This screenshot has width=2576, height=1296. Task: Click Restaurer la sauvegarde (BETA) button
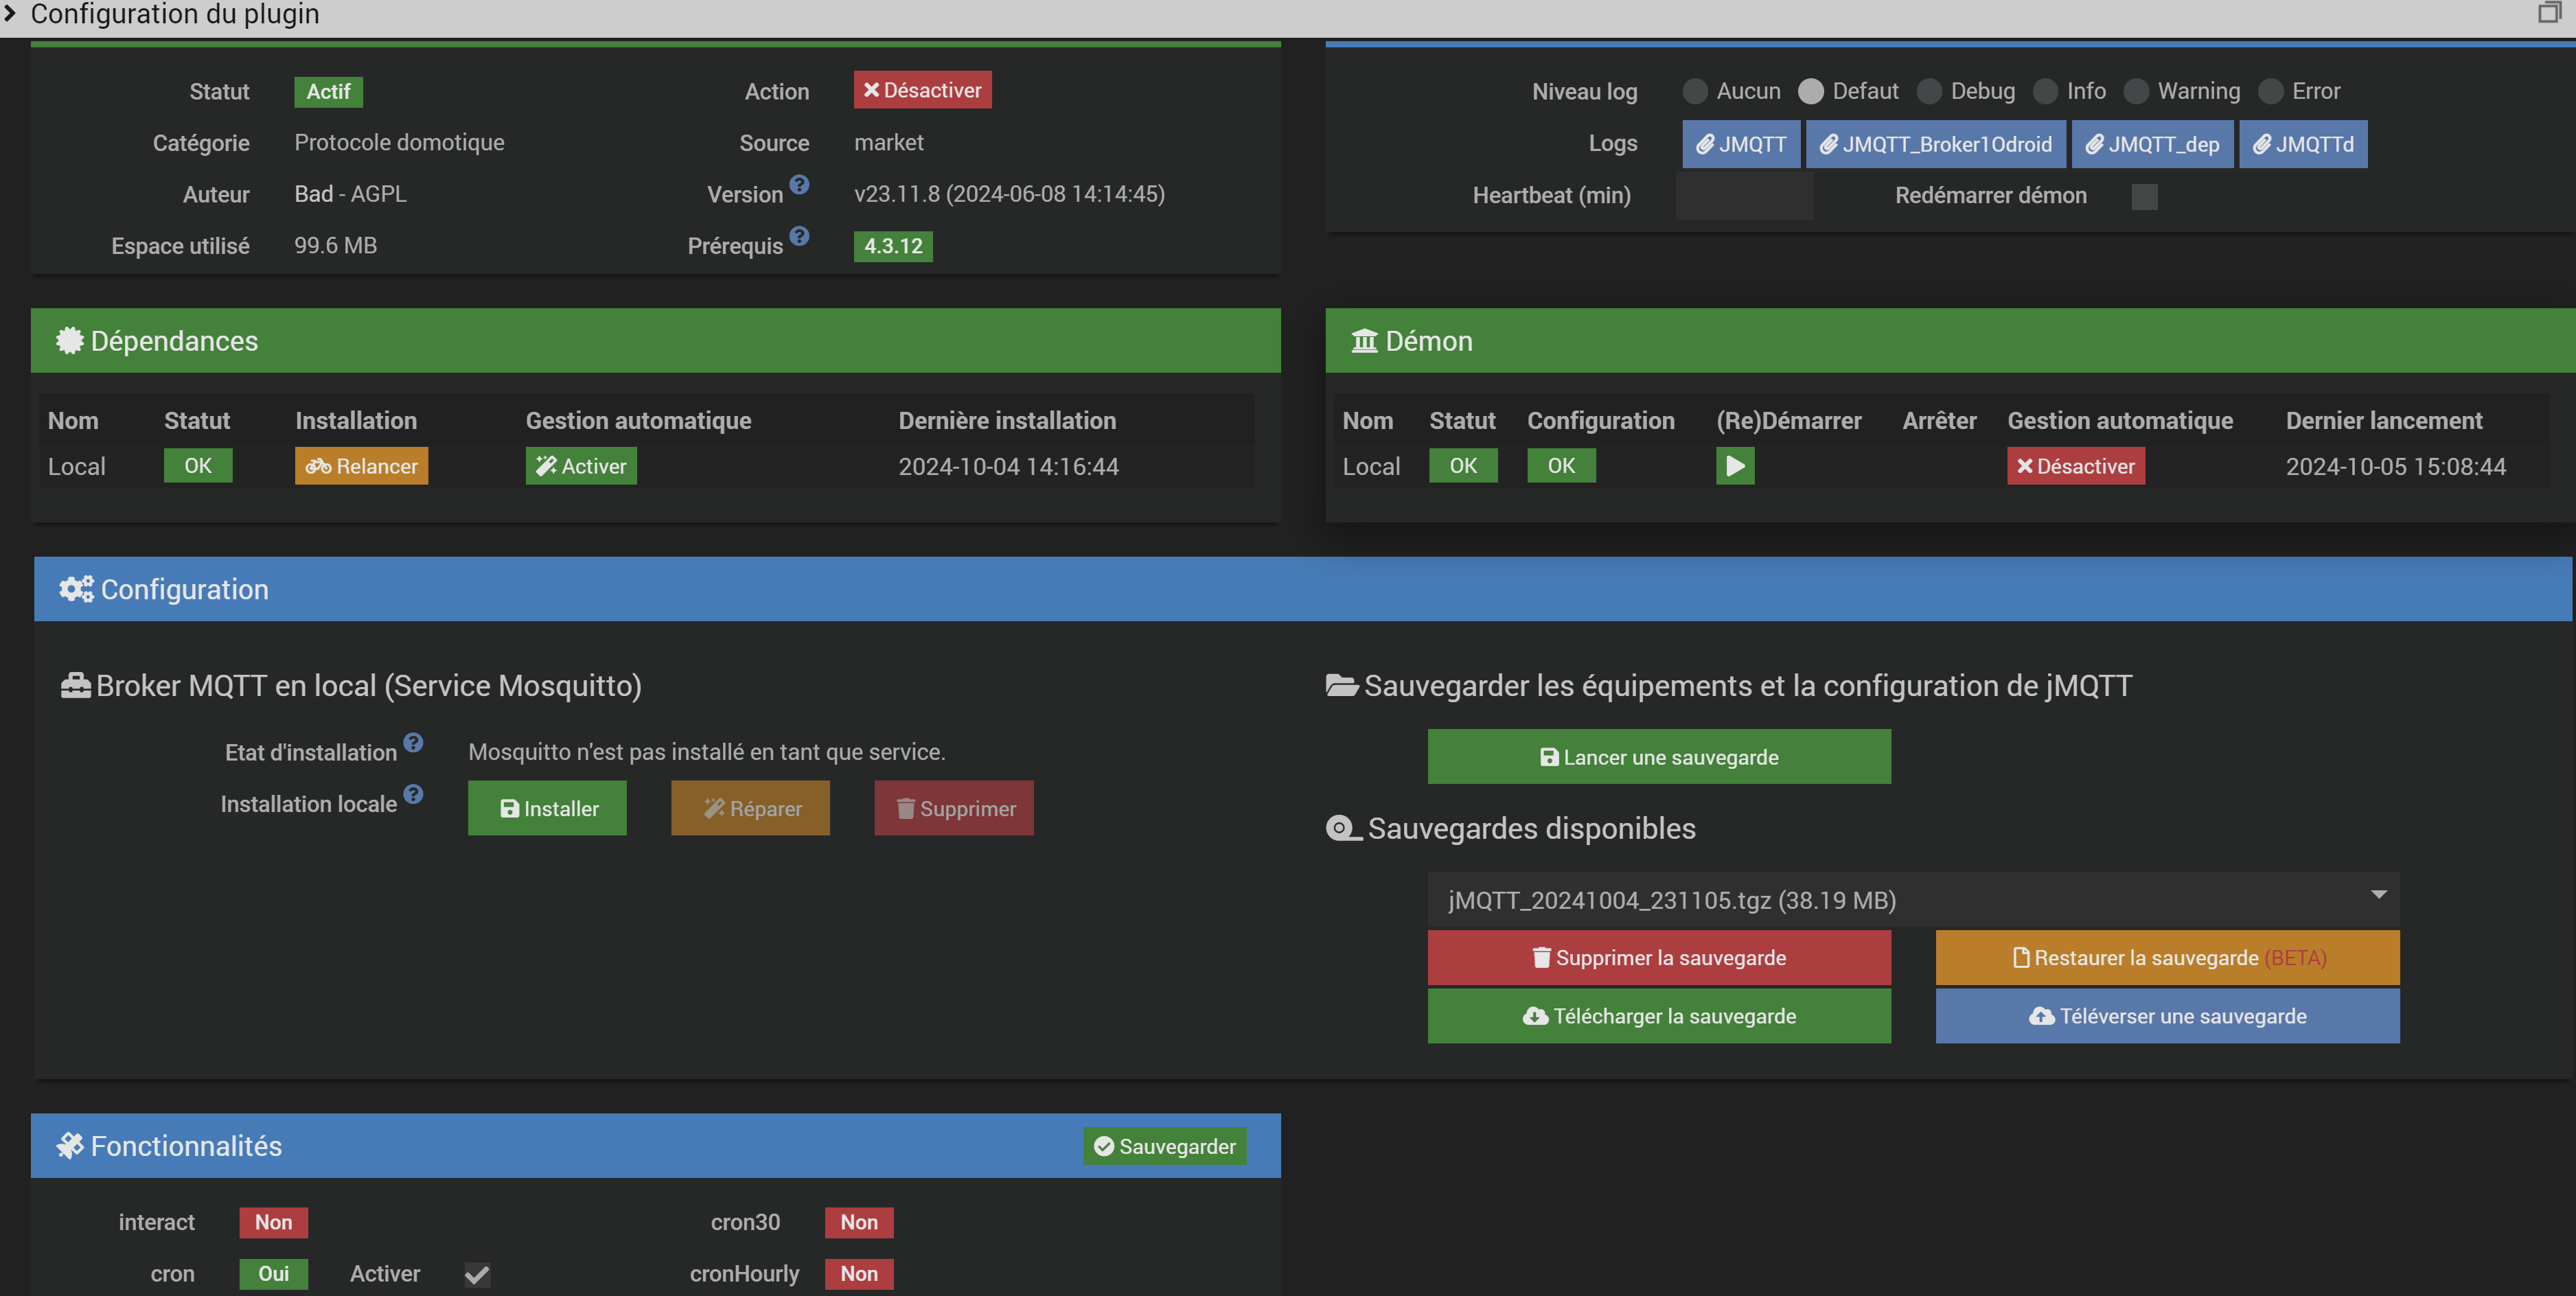[x=2167, y=958]
